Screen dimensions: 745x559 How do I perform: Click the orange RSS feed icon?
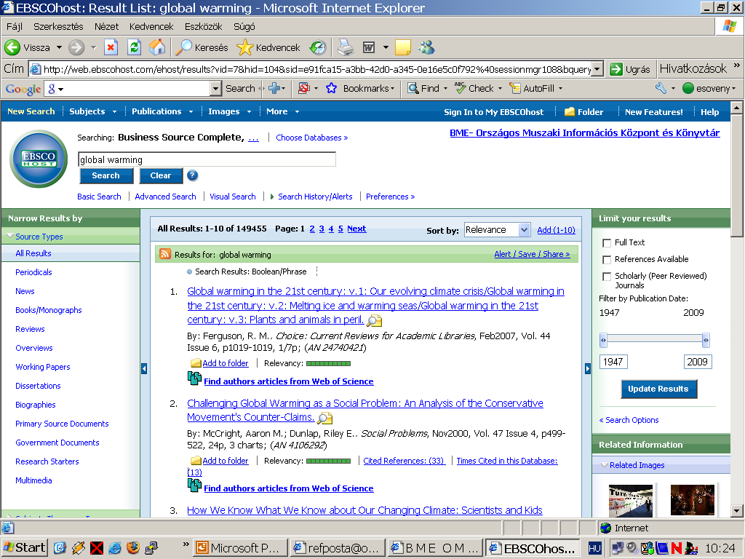(165, 254)
